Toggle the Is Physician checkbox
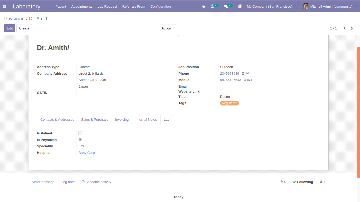360x202 pixels. pos(80,140)
